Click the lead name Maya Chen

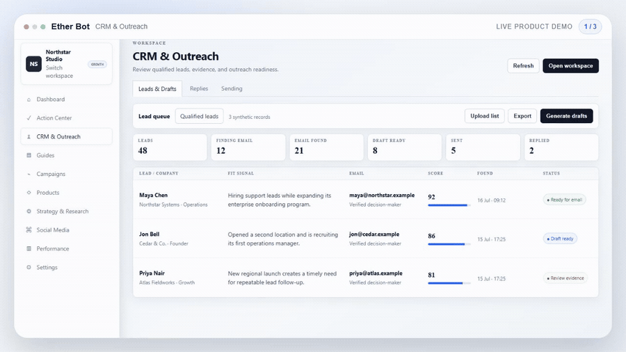point(153,195)
